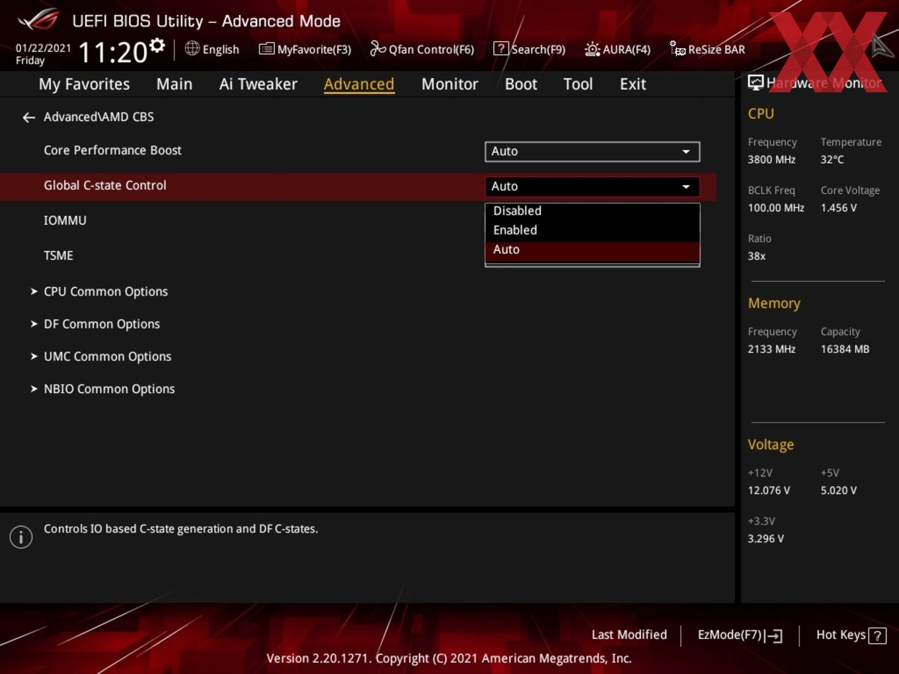Click the EzMode exit arrow icon
The width and height of the screenshot is (899, 674).
coord(774,636)
